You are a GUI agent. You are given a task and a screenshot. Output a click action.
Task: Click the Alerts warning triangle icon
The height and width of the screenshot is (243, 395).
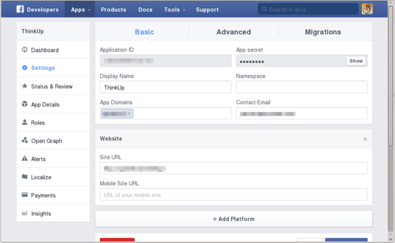25,159
